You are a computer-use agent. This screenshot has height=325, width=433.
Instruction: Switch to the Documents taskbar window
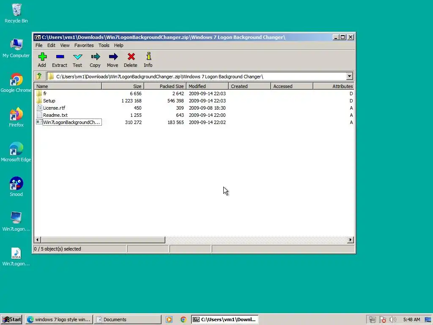127,319
